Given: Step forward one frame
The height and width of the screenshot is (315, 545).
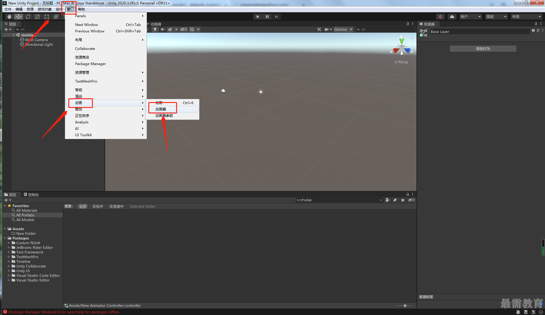Looking at the screenshot, I should click(x=276, y=17).
